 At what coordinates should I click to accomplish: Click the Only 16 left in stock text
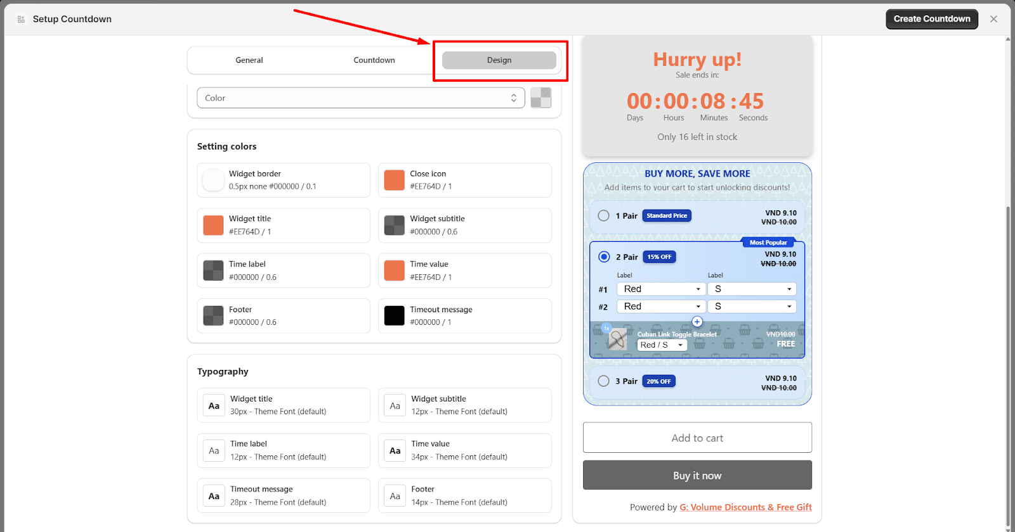coord(697,137)
